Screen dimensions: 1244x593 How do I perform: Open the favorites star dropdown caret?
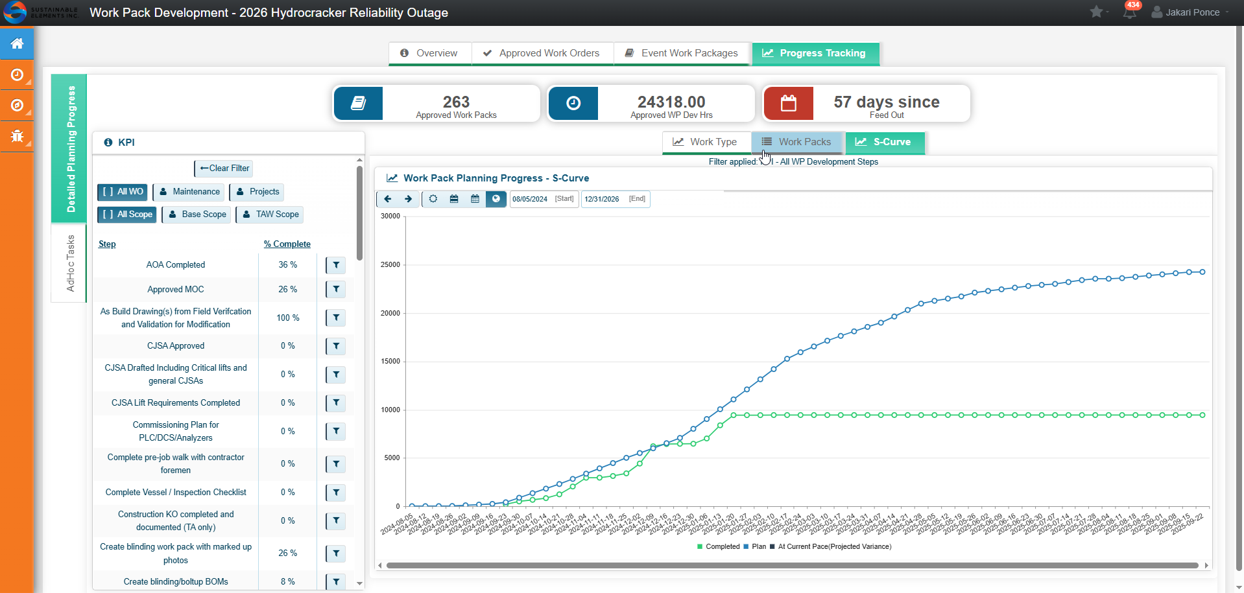click(x=1107, y=12)
